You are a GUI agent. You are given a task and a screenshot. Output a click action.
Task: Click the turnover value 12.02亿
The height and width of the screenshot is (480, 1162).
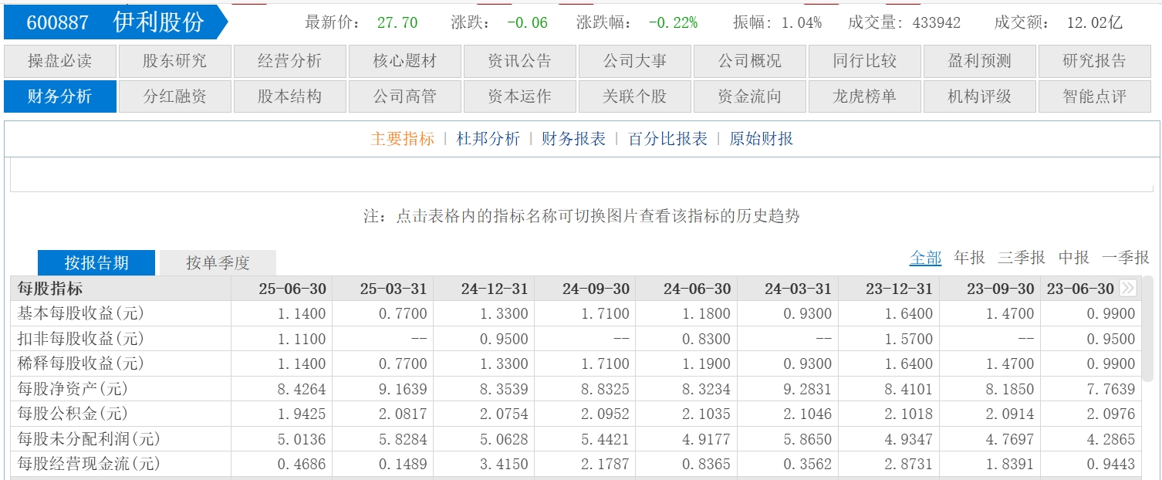1095,22
